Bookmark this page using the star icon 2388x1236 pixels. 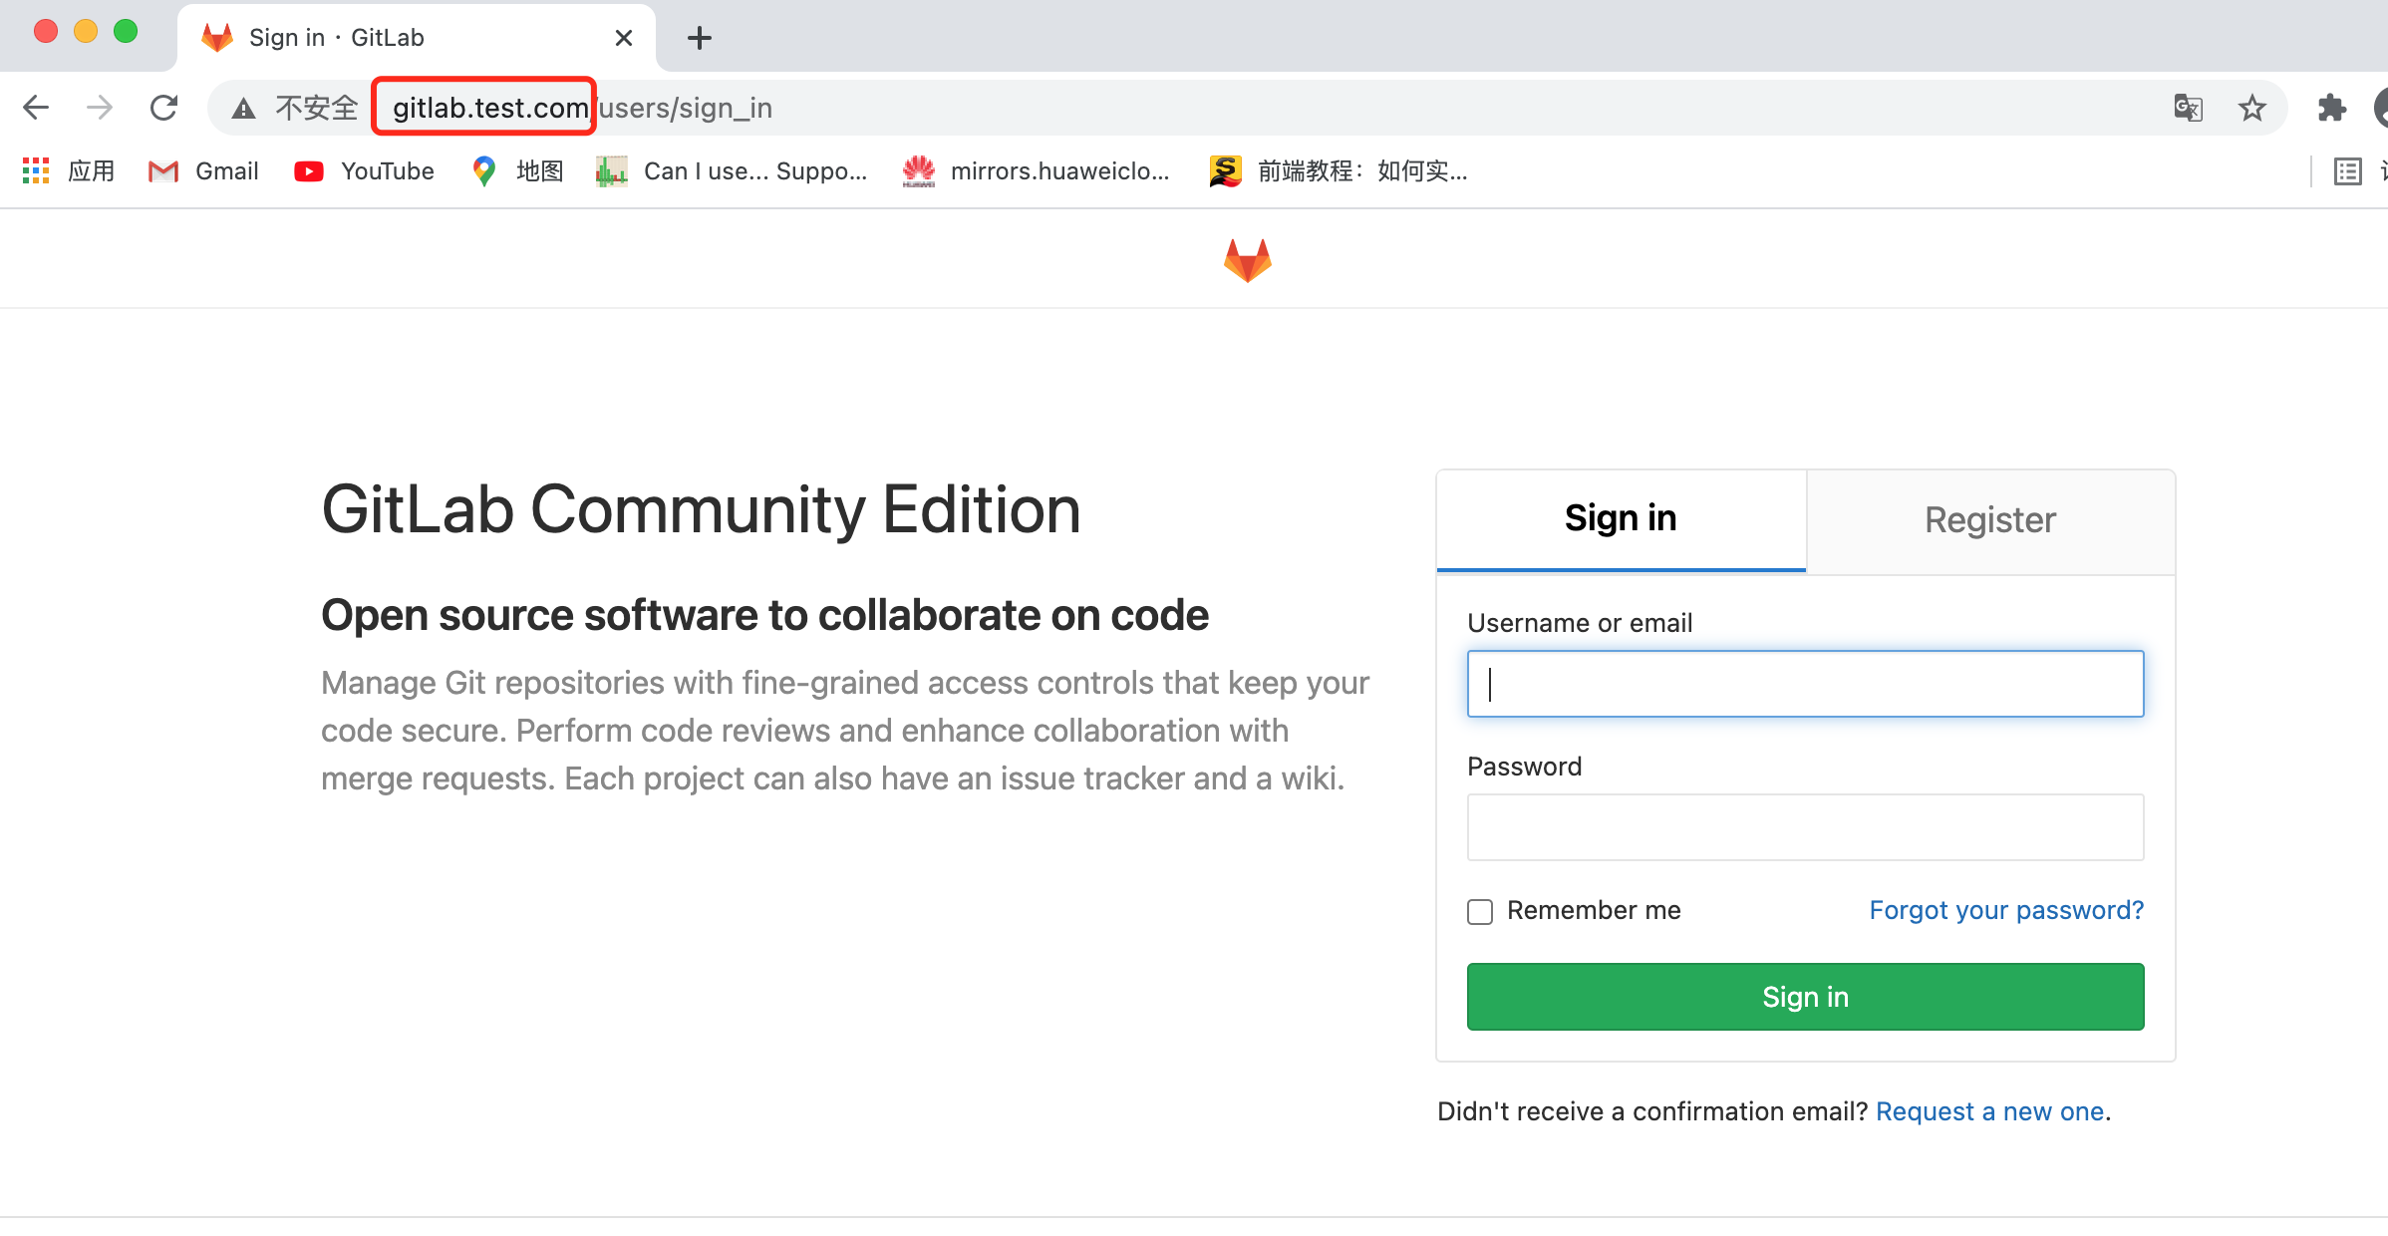[x=2251, y=108]
